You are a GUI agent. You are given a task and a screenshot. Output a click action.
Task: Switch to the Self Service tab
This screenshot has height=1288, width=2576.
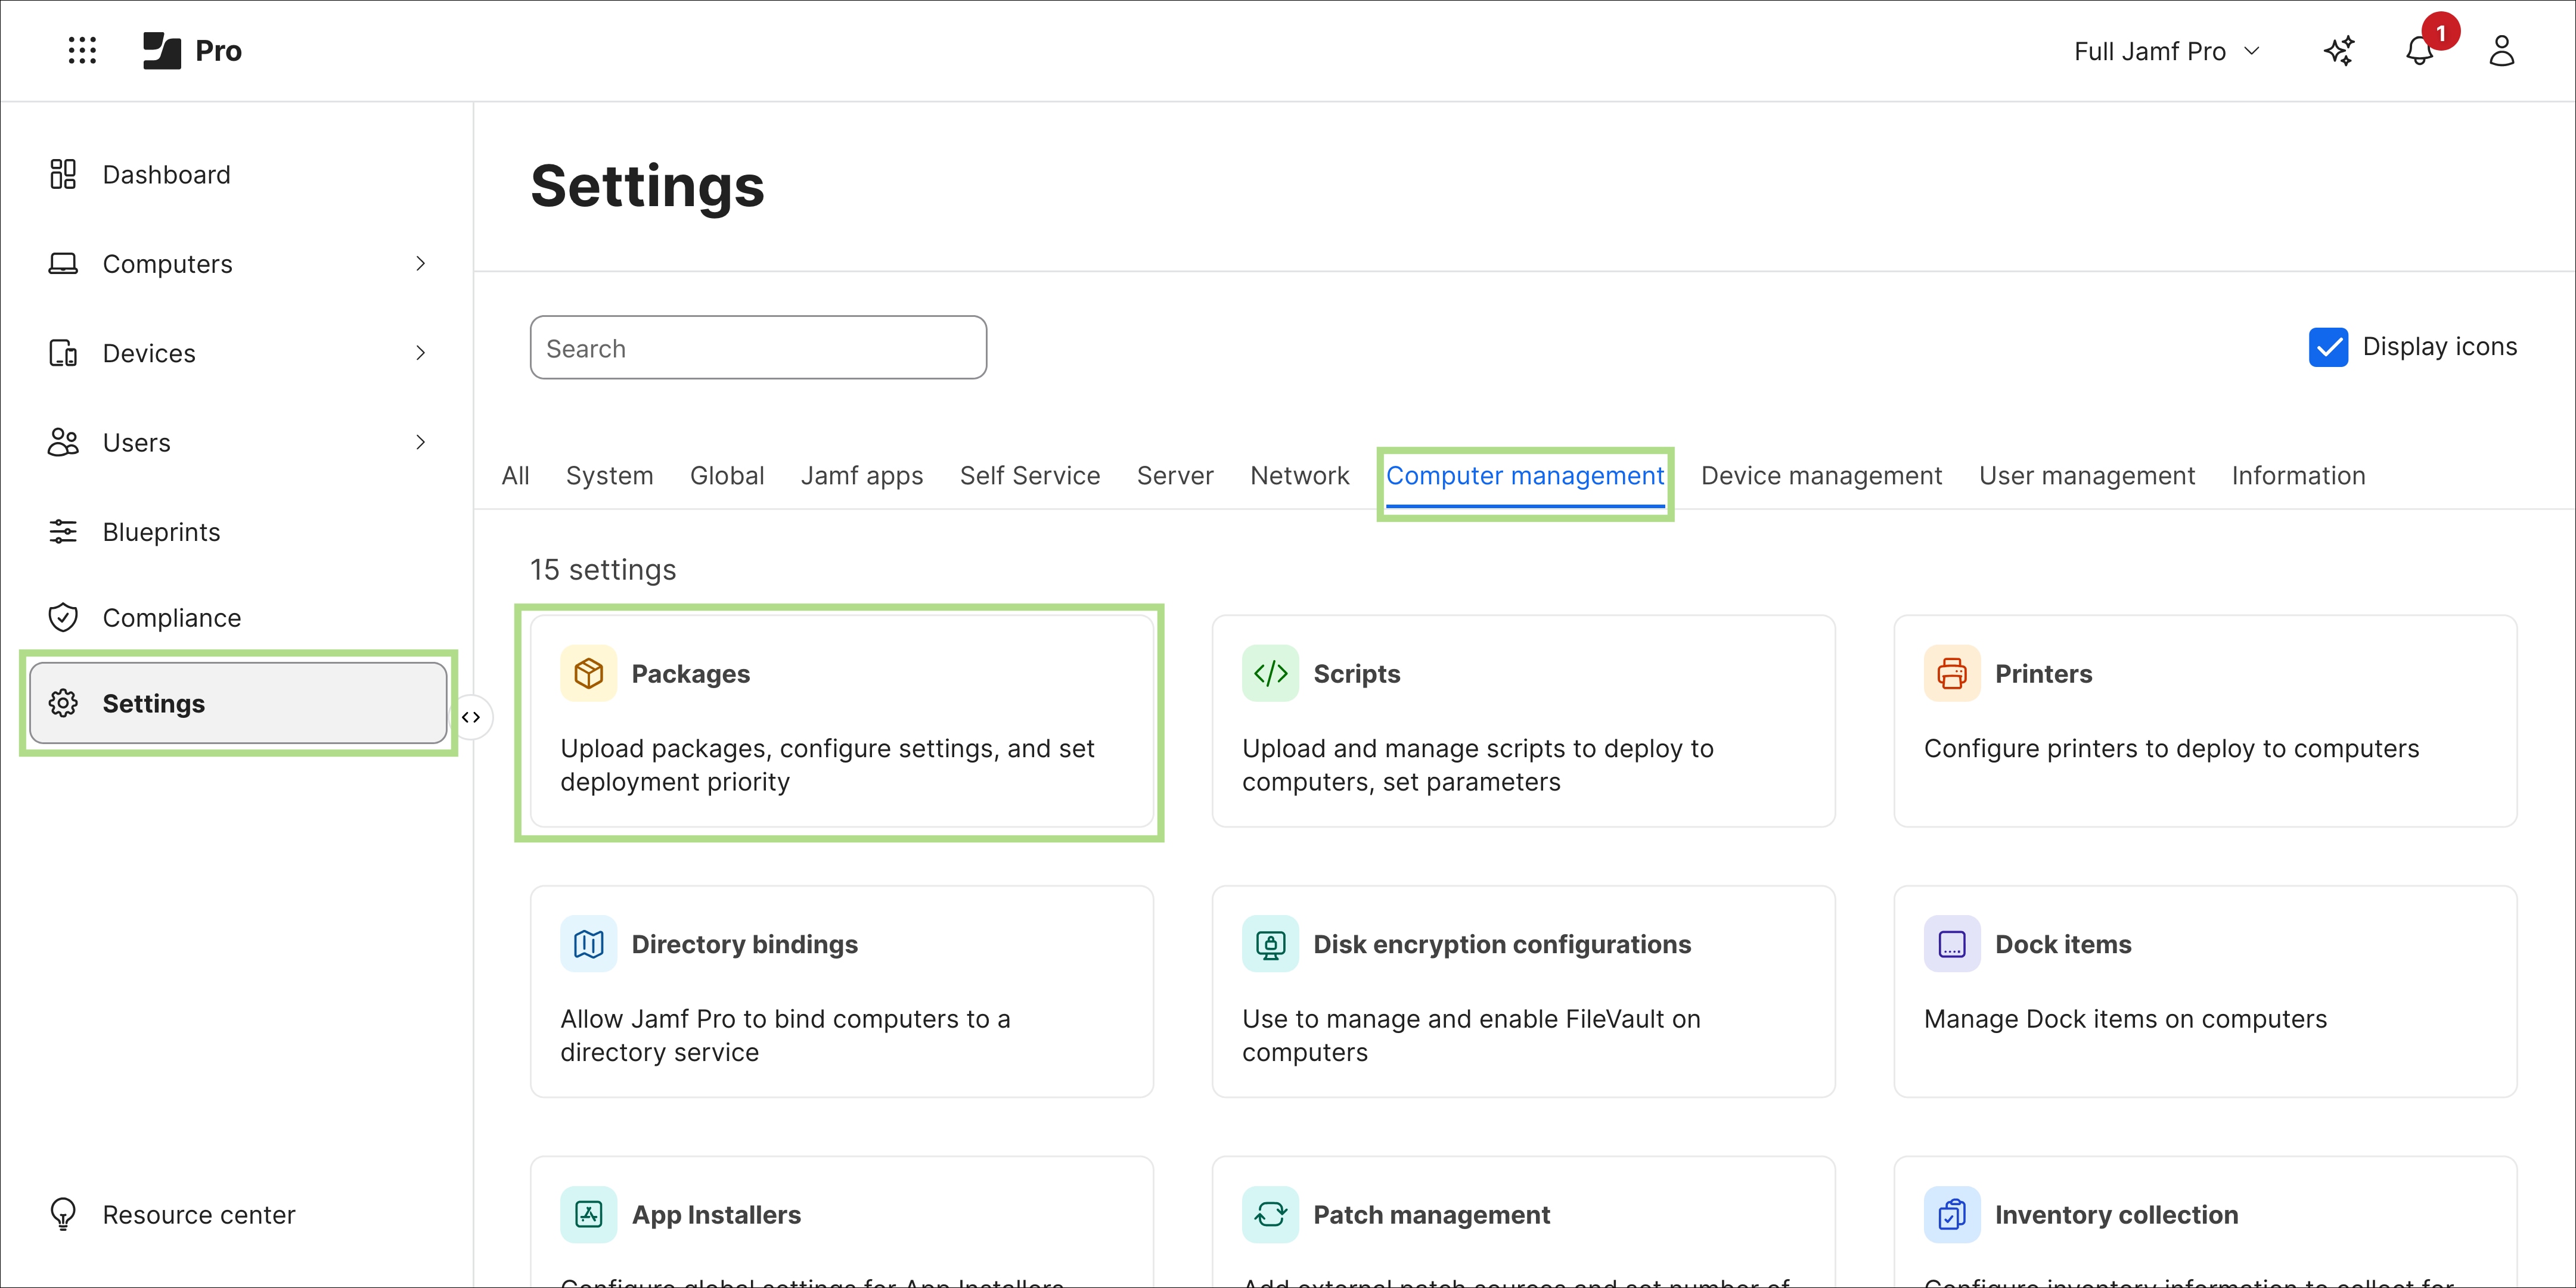coord(1030,475)
